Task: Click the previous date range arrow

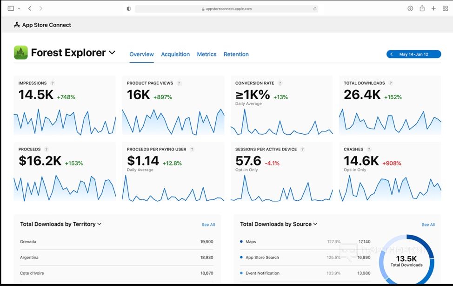Action: click(x=392, y=54)
